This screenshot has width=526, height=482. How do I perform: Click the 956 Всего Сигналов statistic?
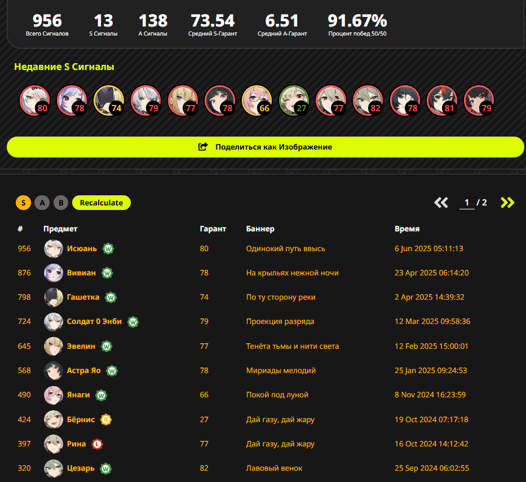coord(47,25)
